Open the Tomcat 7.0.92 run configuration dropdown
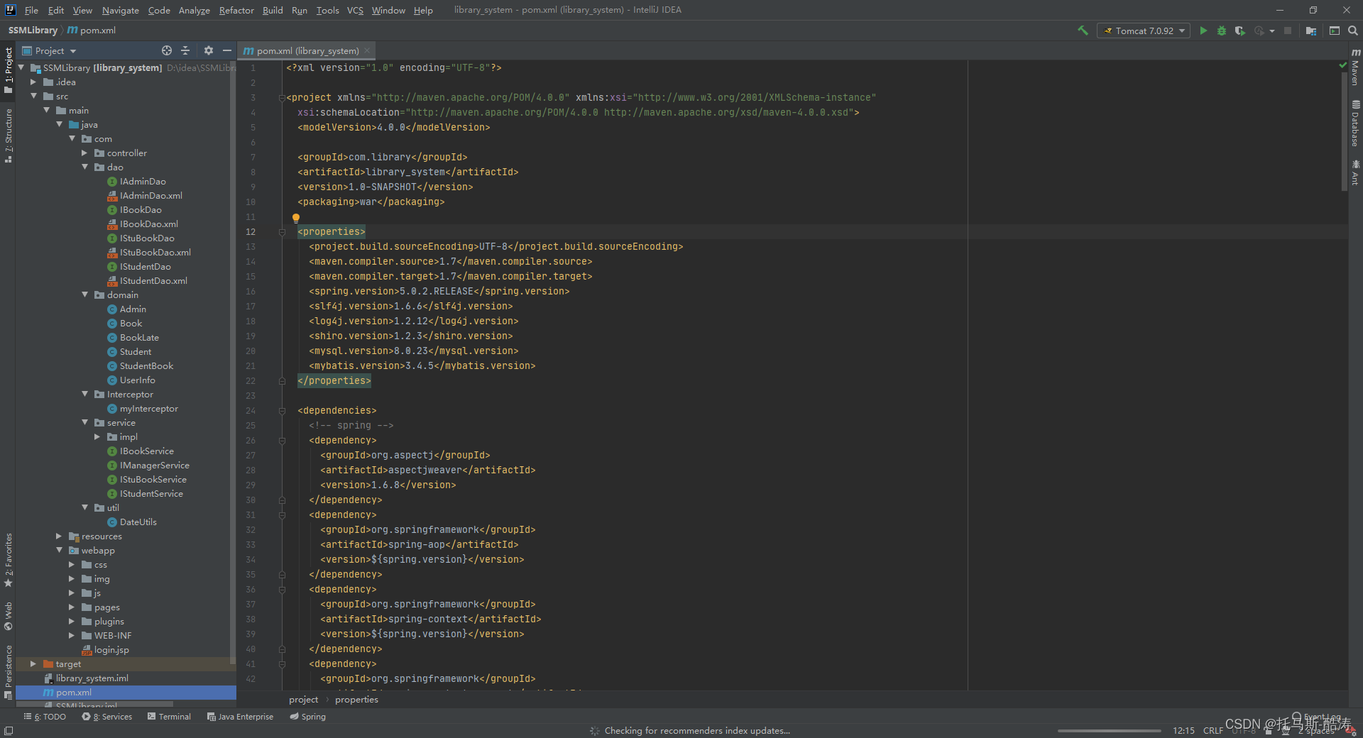 (1143, 31)
